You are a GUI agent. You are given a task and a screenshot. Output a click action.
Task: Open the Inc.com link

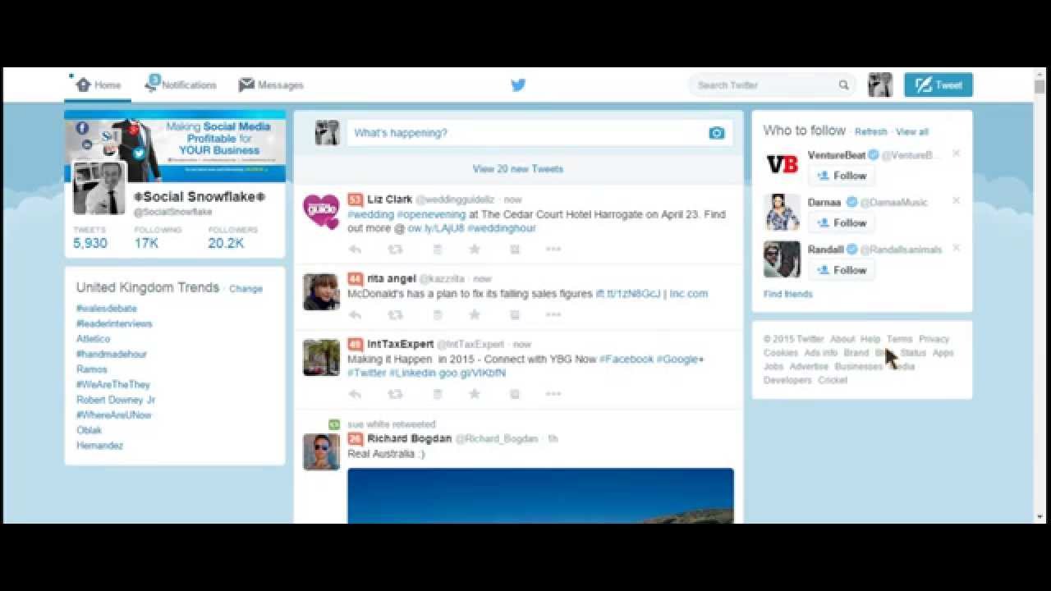tap(688, 293)
